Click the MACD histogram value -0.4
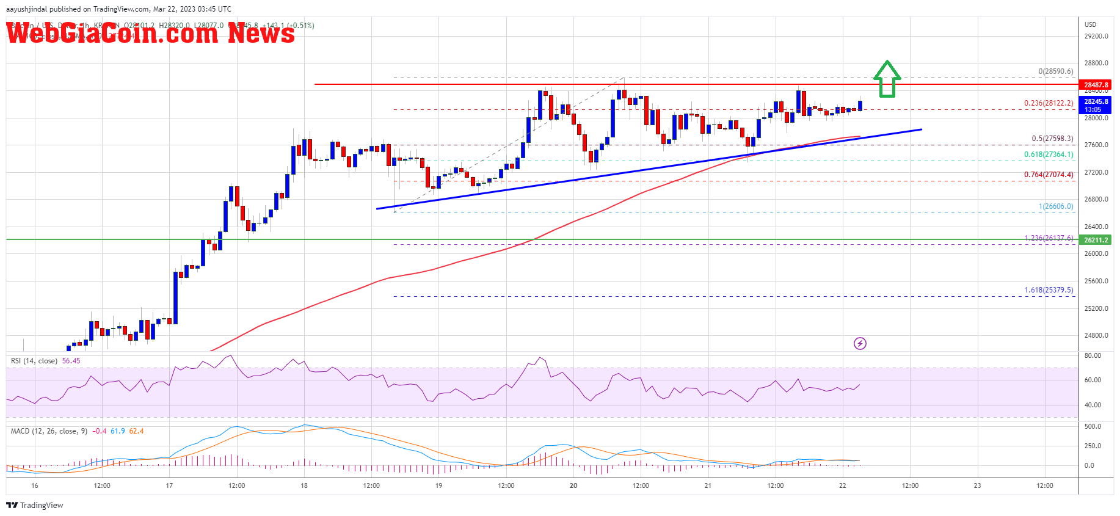 (100, 431)
